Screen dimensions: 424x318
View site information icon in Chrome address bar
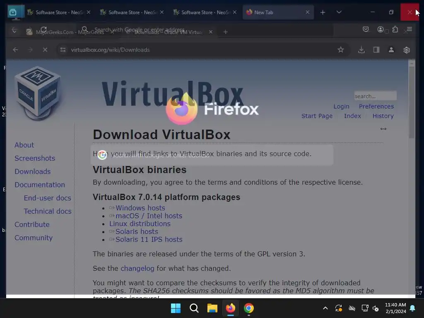point(63,50)
